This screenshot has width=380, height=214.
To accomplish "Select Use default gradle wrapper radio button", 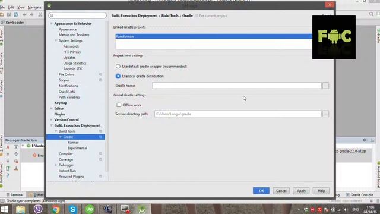I will tap(118, 66).
